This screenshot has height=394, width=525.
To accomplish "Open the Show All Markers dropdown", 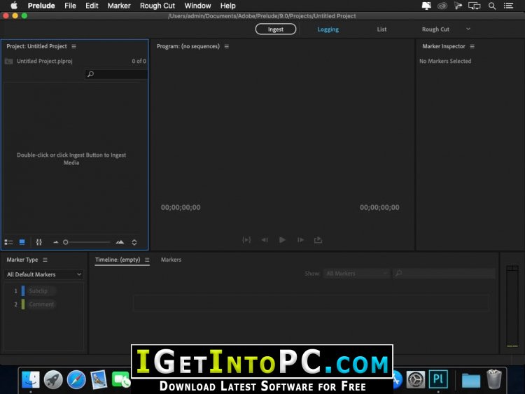I will [356, 274].
